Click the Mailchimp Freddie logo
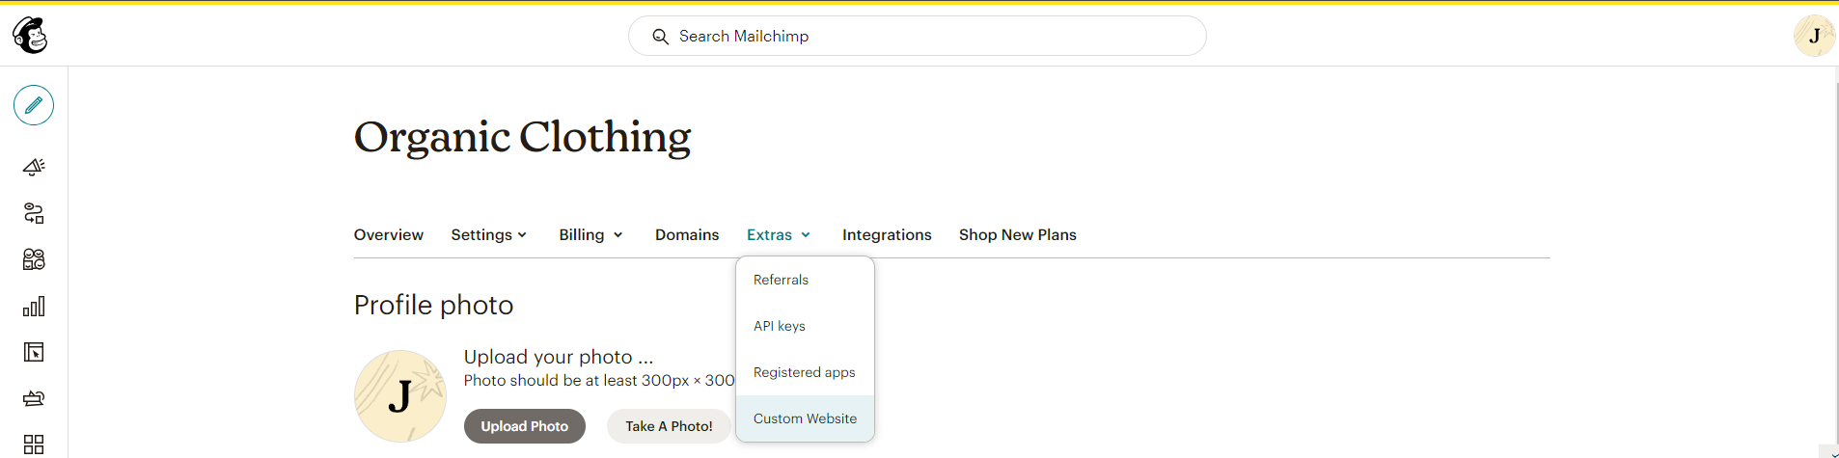This screenshot has height=458, width=1839. point(30,36)
